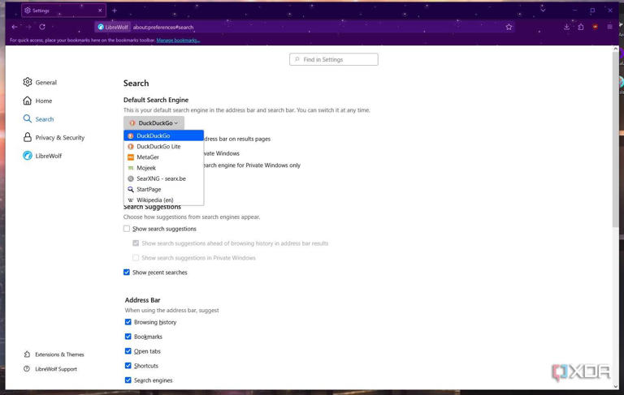Select DuckDuckGo from the engine list

163,135
